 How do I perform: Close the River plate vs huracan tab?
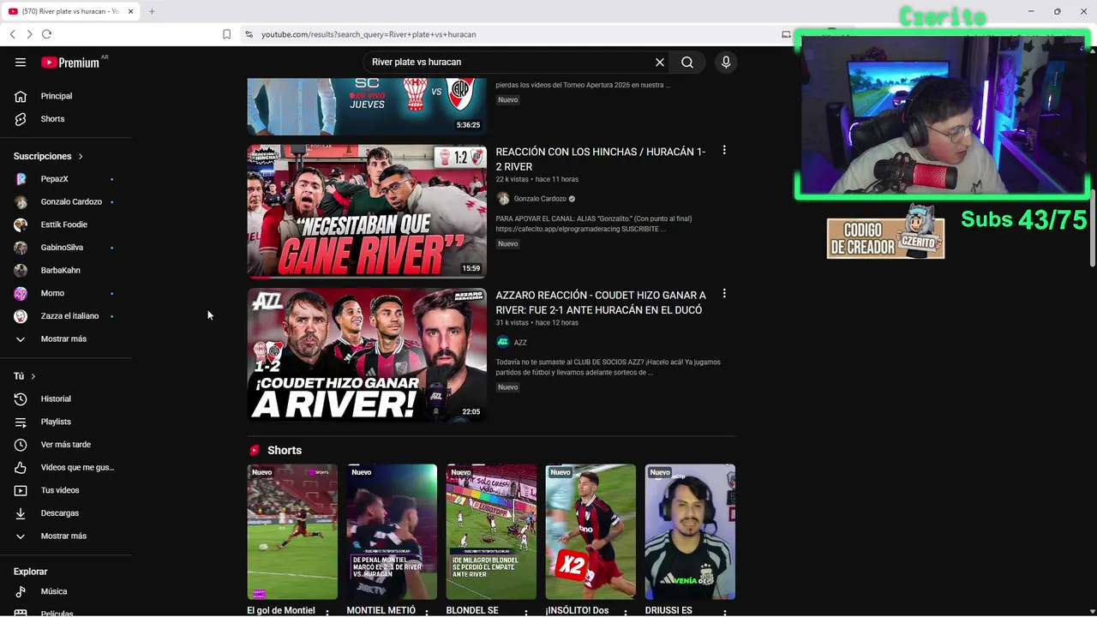coord(131,11)
